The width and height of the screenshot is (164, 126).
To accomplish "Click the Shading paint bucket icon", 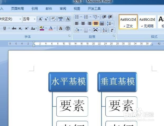I will point(77,30).
